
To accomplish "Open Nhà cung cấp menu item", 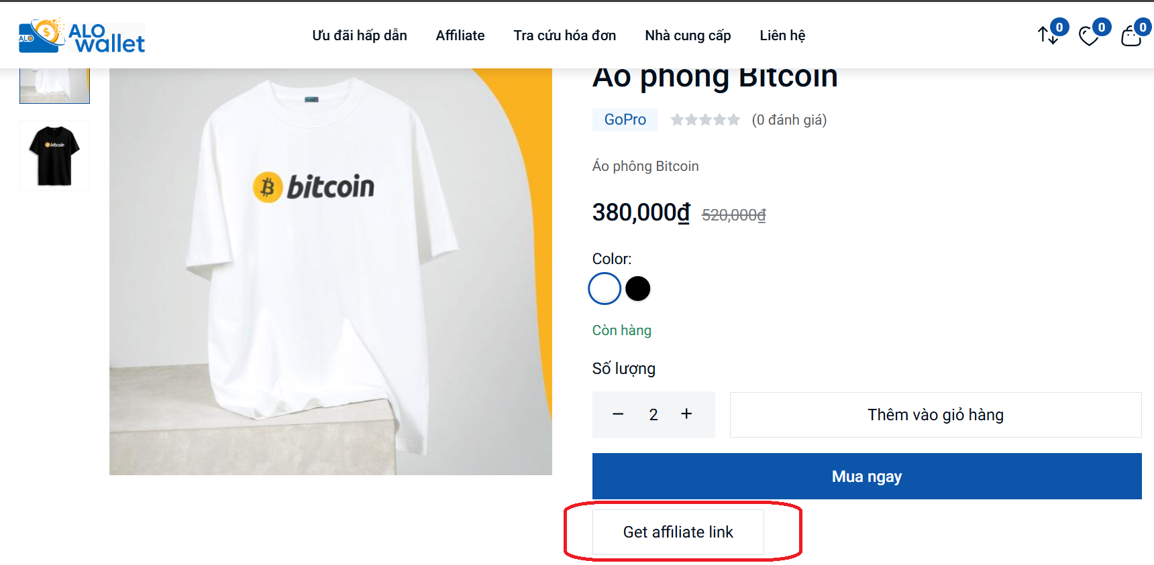I will click(x=688, y=36).
